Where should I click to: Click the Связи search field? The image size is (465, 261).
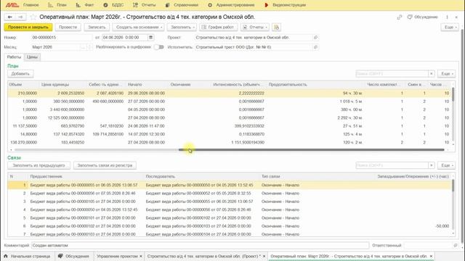[x=392, y=165]
